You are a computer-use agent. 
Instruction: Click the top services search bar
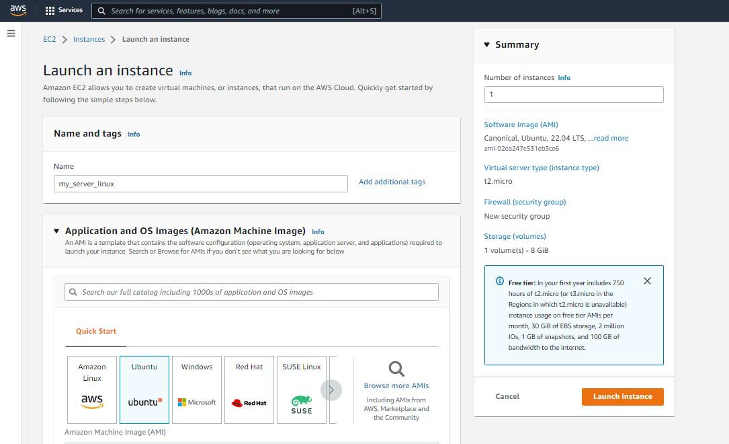(x=237, y=11)
